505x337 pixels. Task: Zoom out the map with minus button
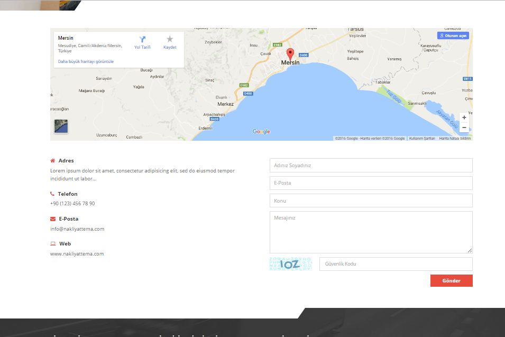coord(464,127)
